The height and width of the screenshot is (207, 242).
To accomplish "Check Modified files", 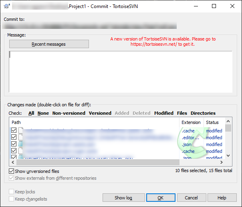I will (164, 113).
